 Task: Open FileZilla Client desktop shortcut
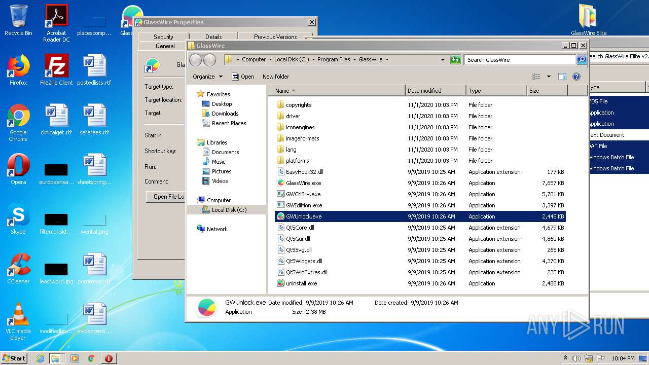[56, 70]
